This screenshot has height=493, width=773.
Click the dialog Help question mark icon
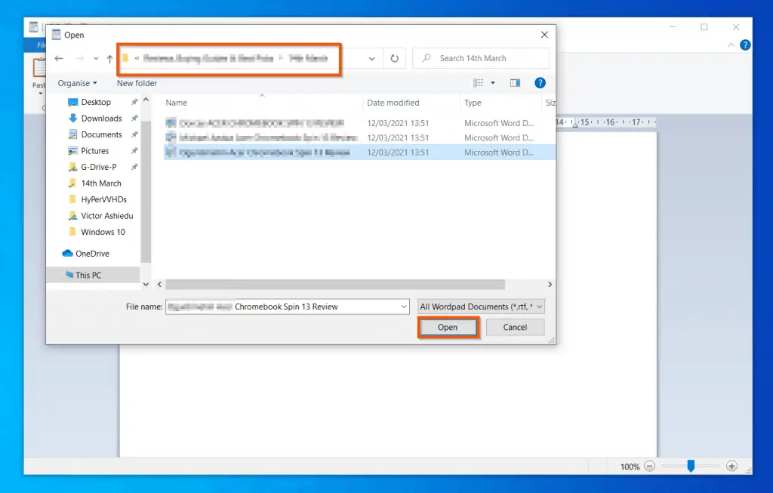(x=540, y=83)
